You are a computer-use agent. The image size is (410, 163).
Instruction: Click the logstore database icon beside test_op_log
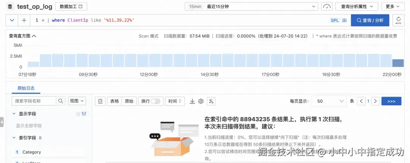pos(10,6)
